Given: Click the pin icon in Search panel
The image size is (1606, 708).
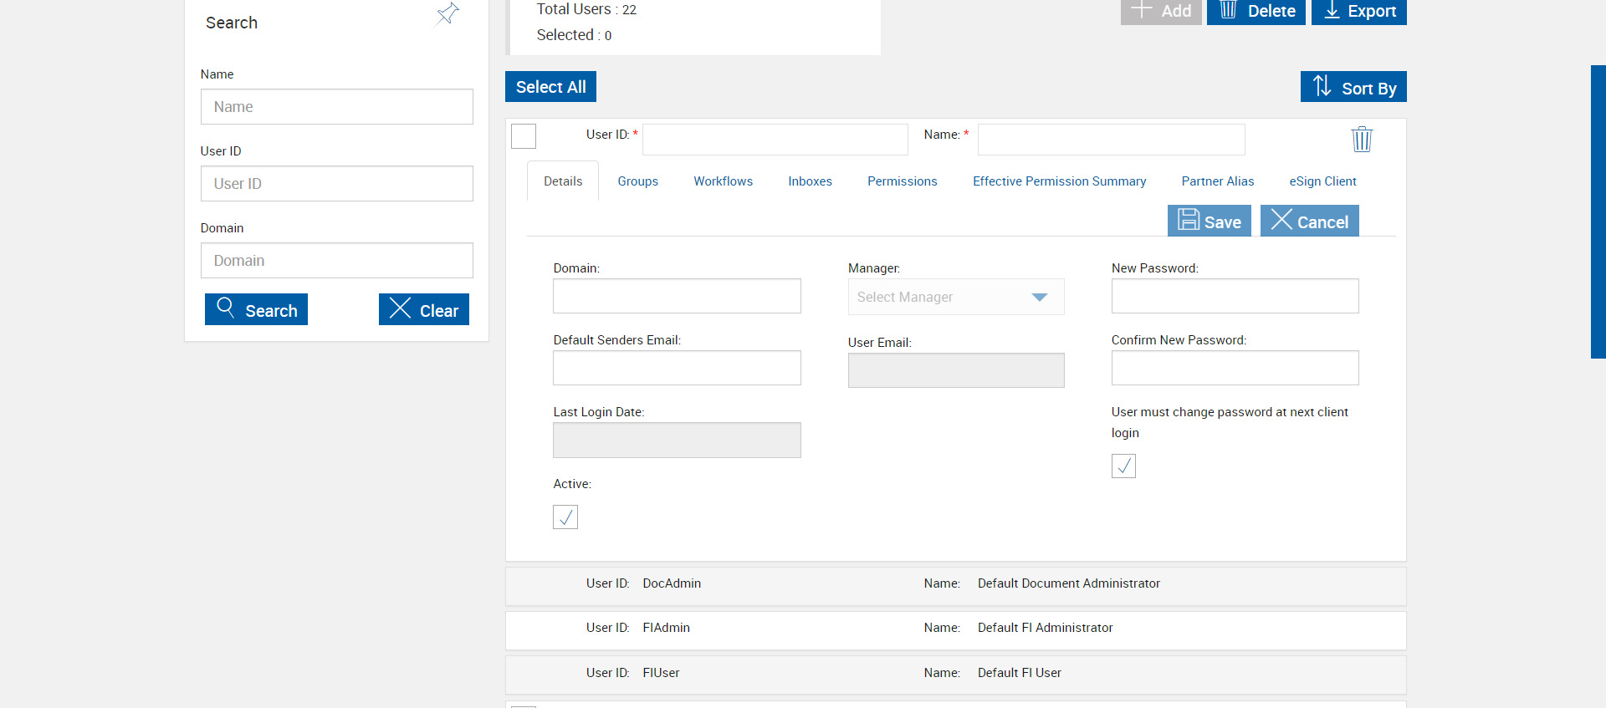Looking at the screenshot, I should pyautogui.click(x=448, y=14).
